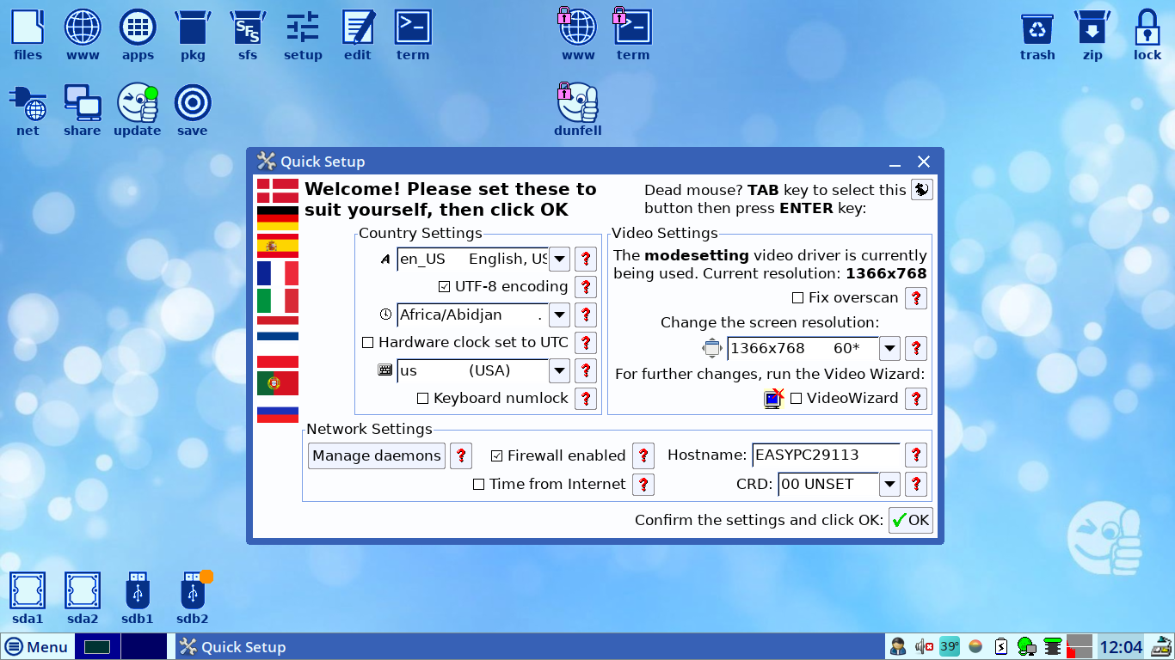Enable Keyboard numlock checkbox
The image size is (1175, 660).
click(422, 399)
